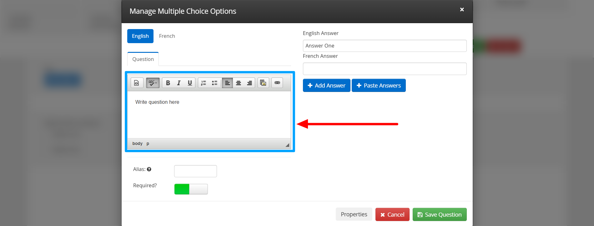Toggle the Required switch
This screenshot has height=226, width=594.
click(191, 189)
